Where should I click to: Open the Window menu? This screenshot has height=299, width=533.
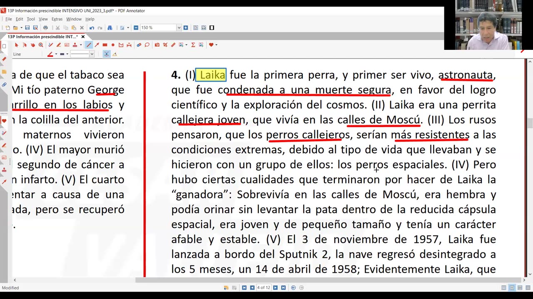tap(74, 19)
